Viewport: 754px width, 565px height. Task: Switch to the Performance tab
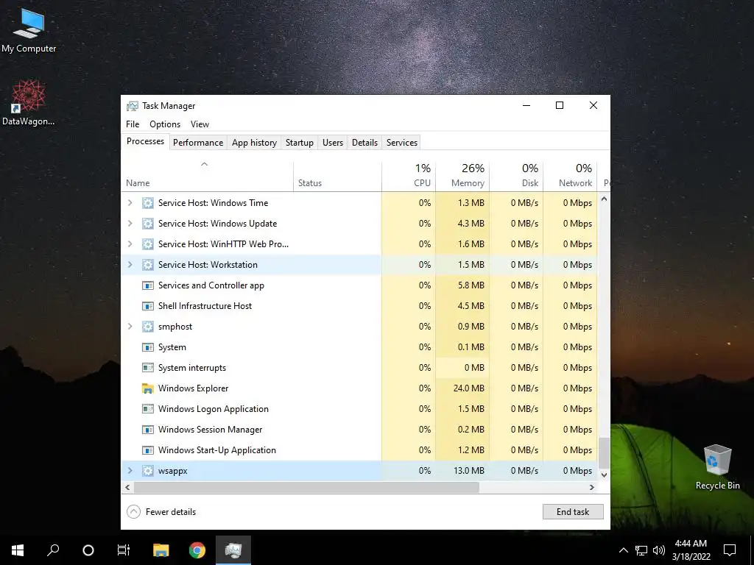click(198, 143)
